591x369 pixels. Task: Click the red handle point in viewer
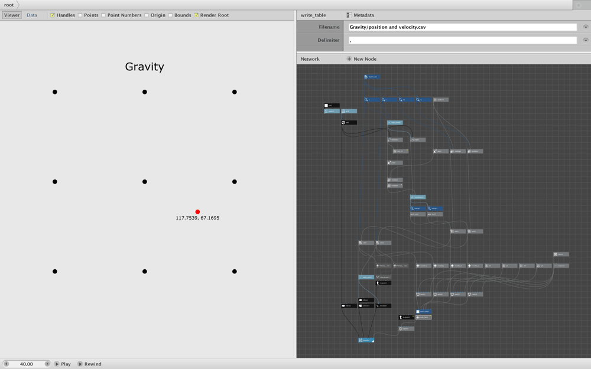click(197, 212)
